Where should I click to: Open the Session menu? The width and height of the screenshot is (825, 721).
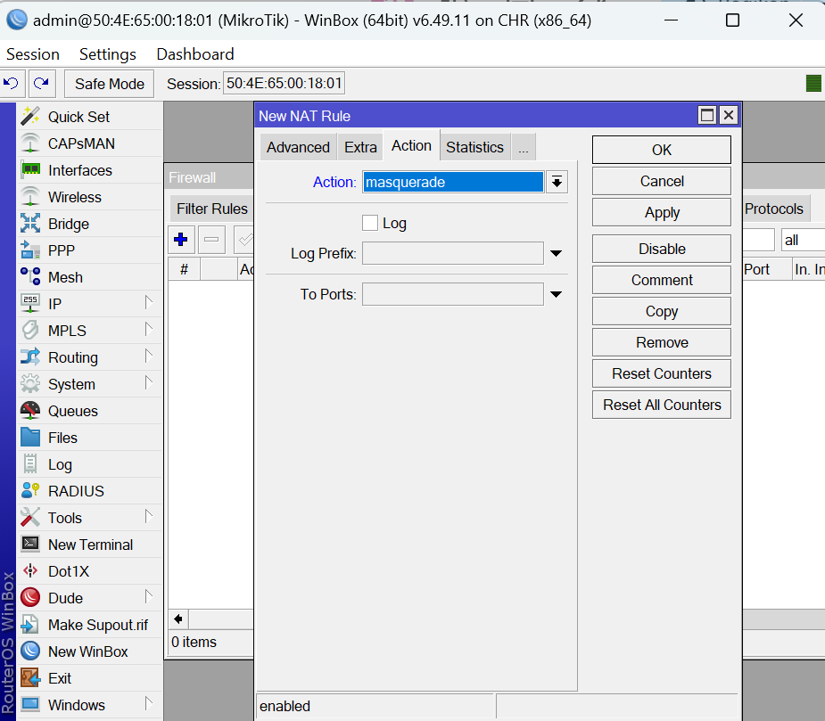click(x=33, y=54)
